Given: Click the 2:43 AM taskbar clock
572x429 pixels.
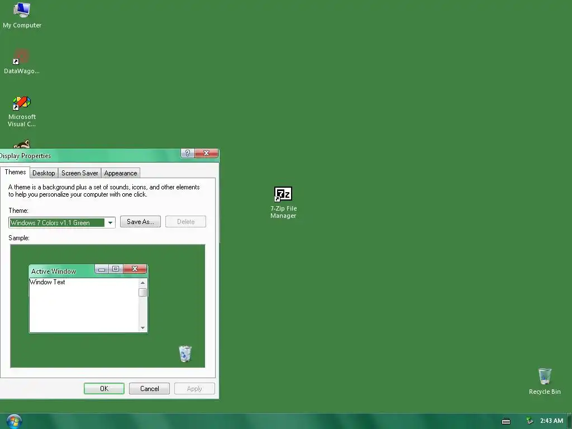Looking at the screenshot, I should [x=551, y=421].
